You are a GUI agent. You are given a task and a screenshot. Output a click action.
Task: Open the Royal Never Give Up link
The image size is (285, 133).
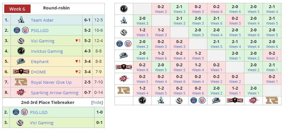(51, 82)
